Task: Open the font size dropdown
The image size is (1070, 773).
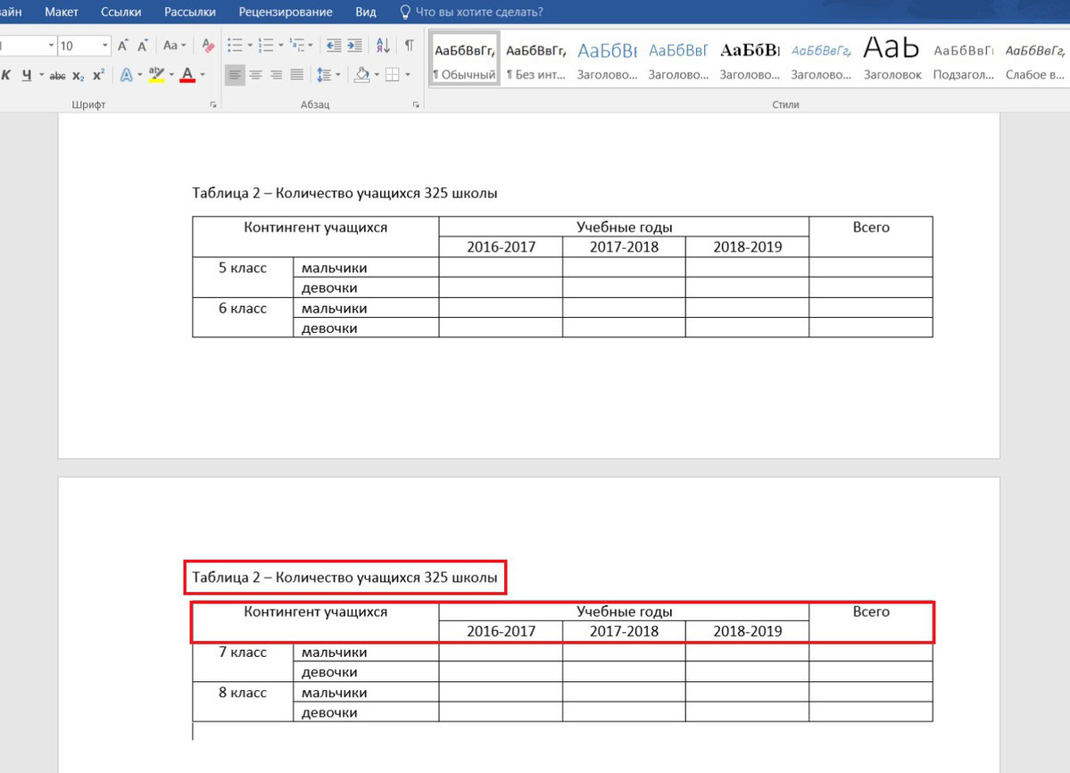Action: click(x=105, y=46)
